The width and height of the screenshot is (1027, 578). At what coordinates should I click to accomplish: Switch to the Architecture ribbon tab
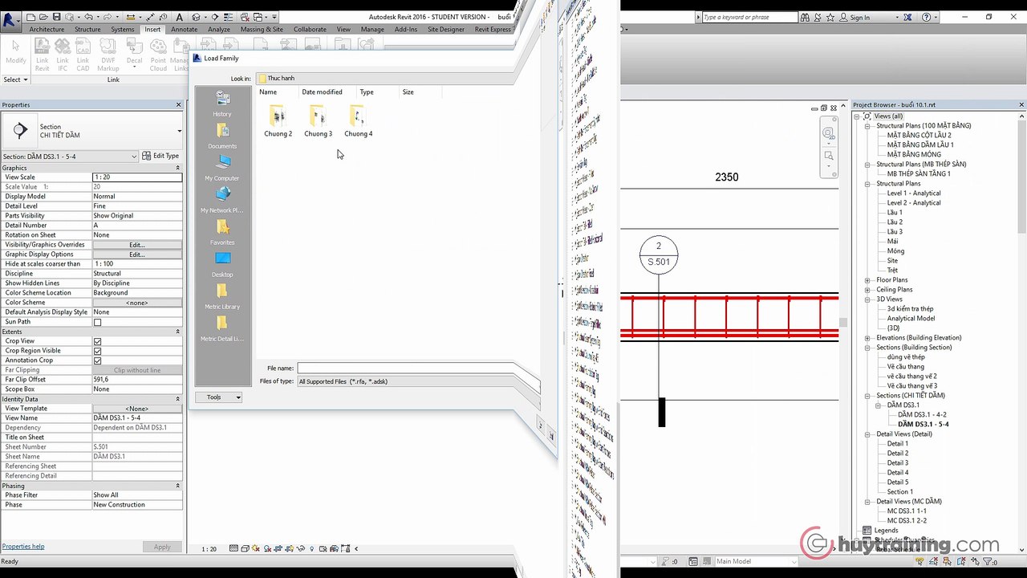[x=47, y=30]
